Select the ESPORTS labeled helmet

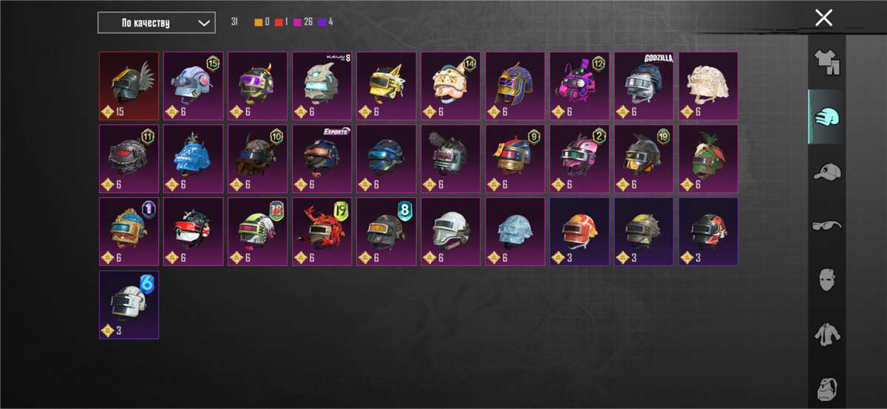pos(322,158)
